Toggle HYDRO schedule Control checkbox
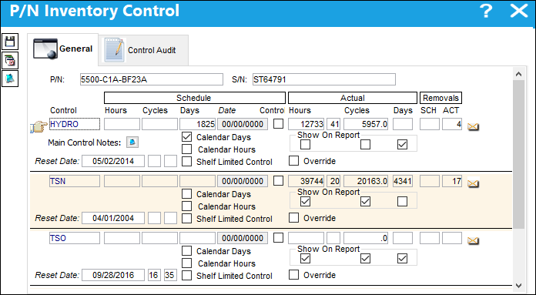This screenshot has width=536, height=295. (279, 124)
